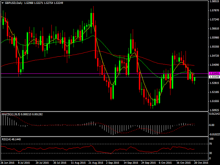Select OHLC values 1.52988 1.53271 1.52754 1.53249
This screenshot has width=220, height=165.
(x=44, y=3)
